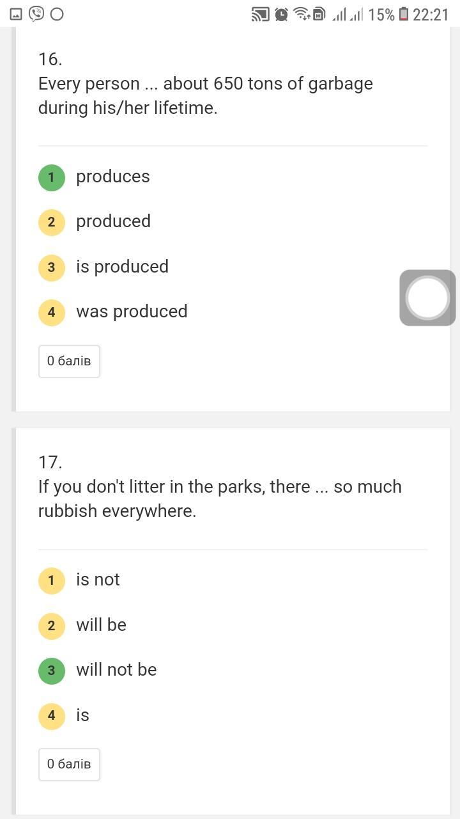Tap the screen cast icon in status bar

(260, 14)
